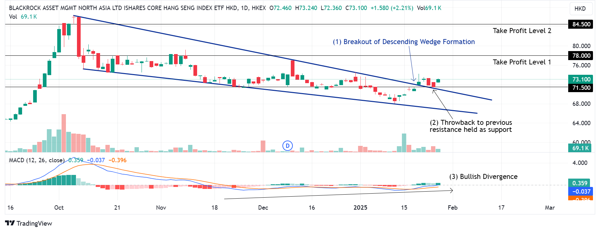This screenshot has height=232, width=600.
Task: Select the 'Breakout of Descending Wedge Formation' note
Action: click(404, 42)
